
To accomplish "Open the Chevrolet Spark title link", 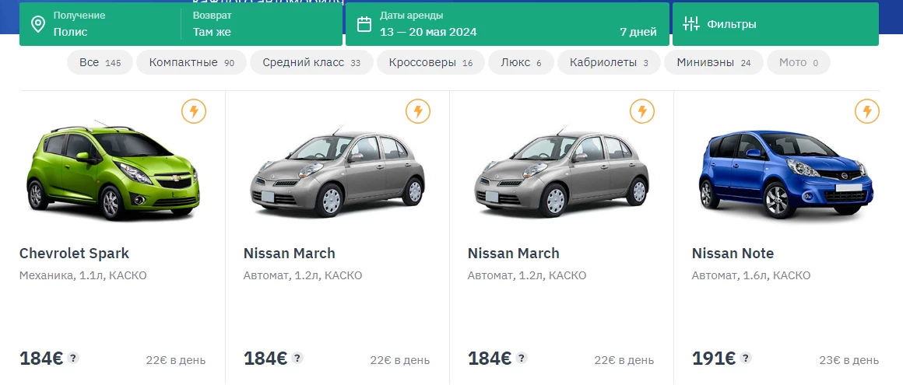I will pyautogui.click(x=74, y=254).
